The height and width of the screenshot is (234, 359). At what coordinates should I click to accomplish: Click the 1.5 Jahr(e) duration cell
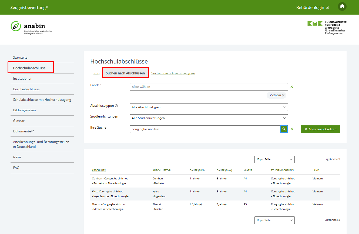(x=196, y=204)
